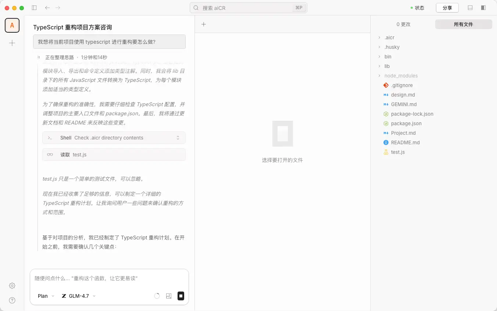
Task: Click the forward navigation arrow
Action: click(x=58, y=8)
